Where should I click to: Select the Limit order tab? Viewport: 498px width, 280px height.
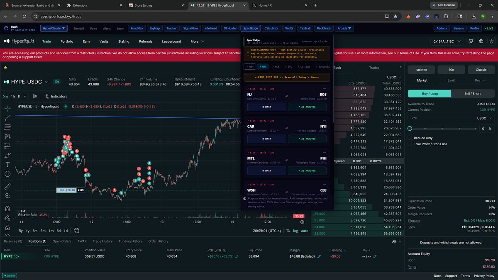click(451, 80)
